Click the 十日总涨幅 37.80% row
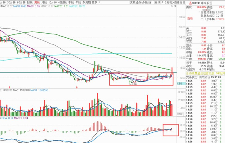The height and width of the screenshot is (143, 225). pyautogui.click(x=212, y=19)
